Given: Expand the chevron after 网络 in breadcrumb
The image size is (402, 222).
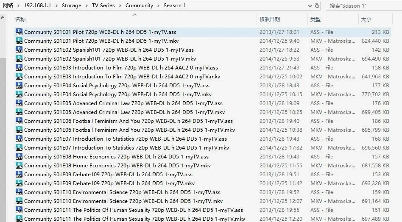Looking at the screenshot, I should pos(18,6).
